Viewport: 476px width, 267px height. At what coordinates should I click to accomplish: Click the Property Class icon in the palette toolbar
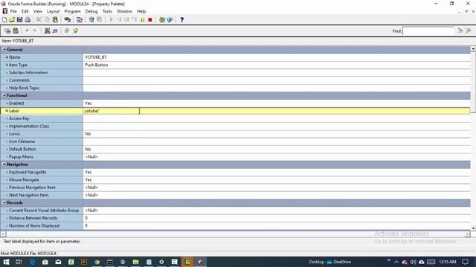click(x=47, y=31)
